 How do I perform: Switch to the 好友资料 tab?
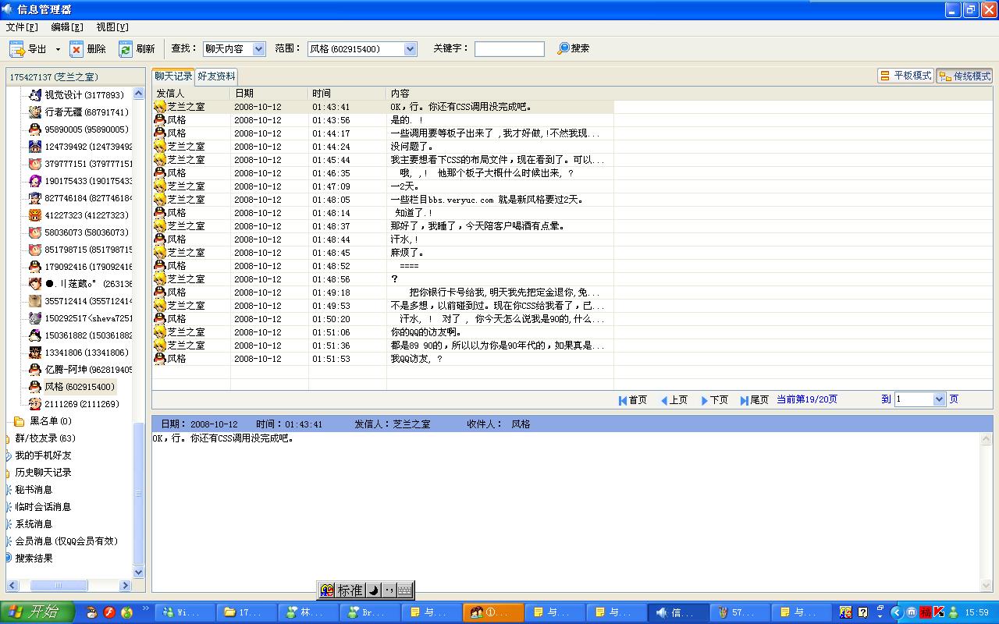coord(215,76)
